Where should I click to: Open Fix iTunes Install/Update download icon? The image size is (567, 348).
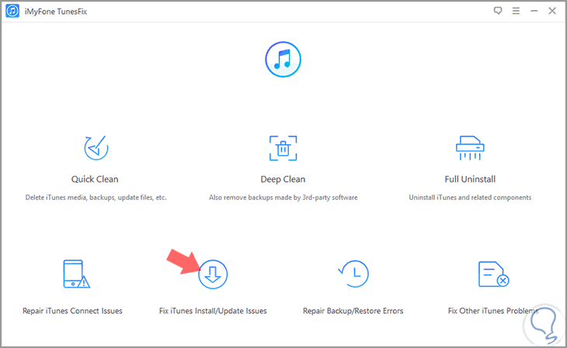[x=213, y=274]
